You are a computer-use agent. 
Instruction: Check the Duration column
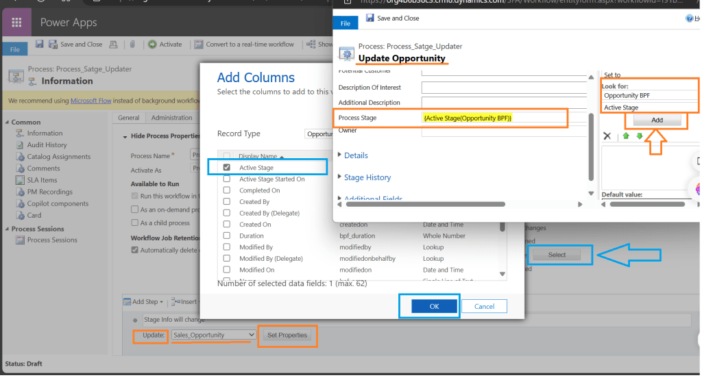(x=226, y=236)
